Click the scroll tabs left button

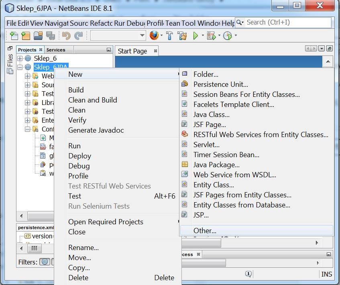[x=308, y=49]
